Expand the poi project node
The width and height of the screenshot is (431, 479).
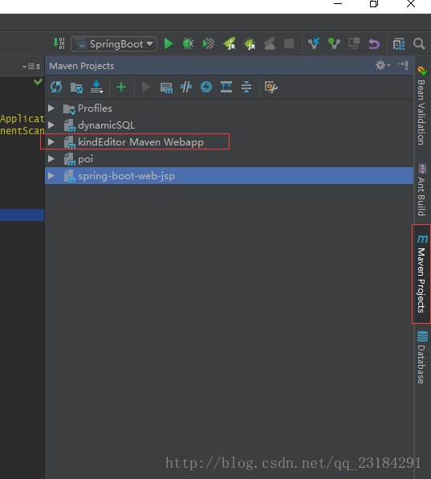tap(51, 158)
